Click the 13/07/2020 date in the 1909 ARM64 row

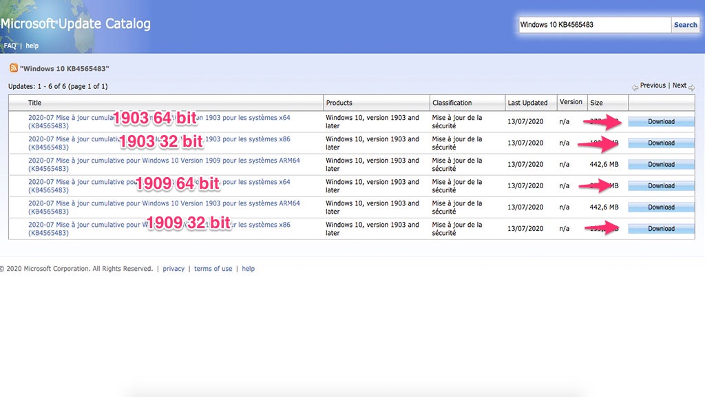pyautogui.click(x=525, y=164)
